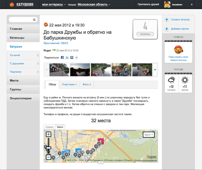Click the 32 места heading

101,121
